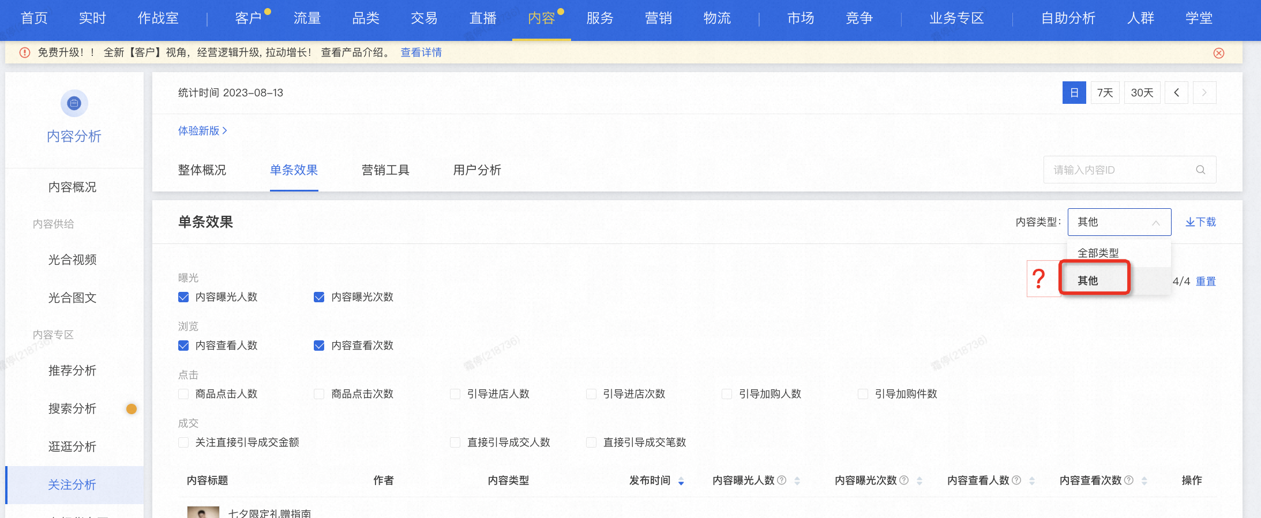The width and height of the screenshot is (1261, 518).
Task: Select the 日 time range button
Action: (x=1074, y=92)
